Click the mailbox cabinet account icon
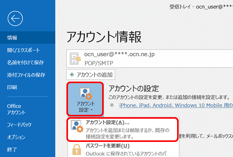 click(75, 59)
